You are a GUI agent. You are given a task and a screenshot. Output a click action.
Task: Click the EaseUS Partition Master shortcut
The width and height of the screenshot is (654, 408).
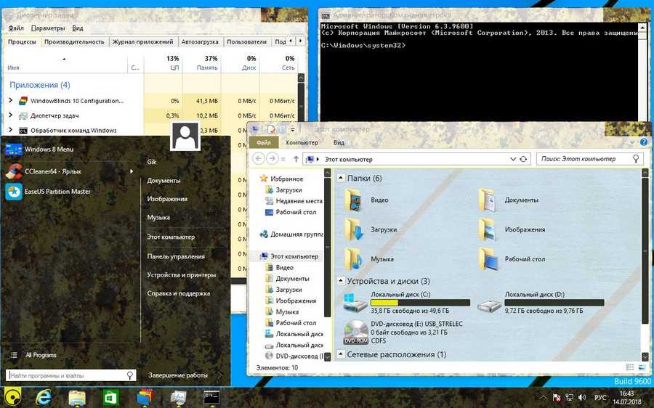(x=57, y=192)
